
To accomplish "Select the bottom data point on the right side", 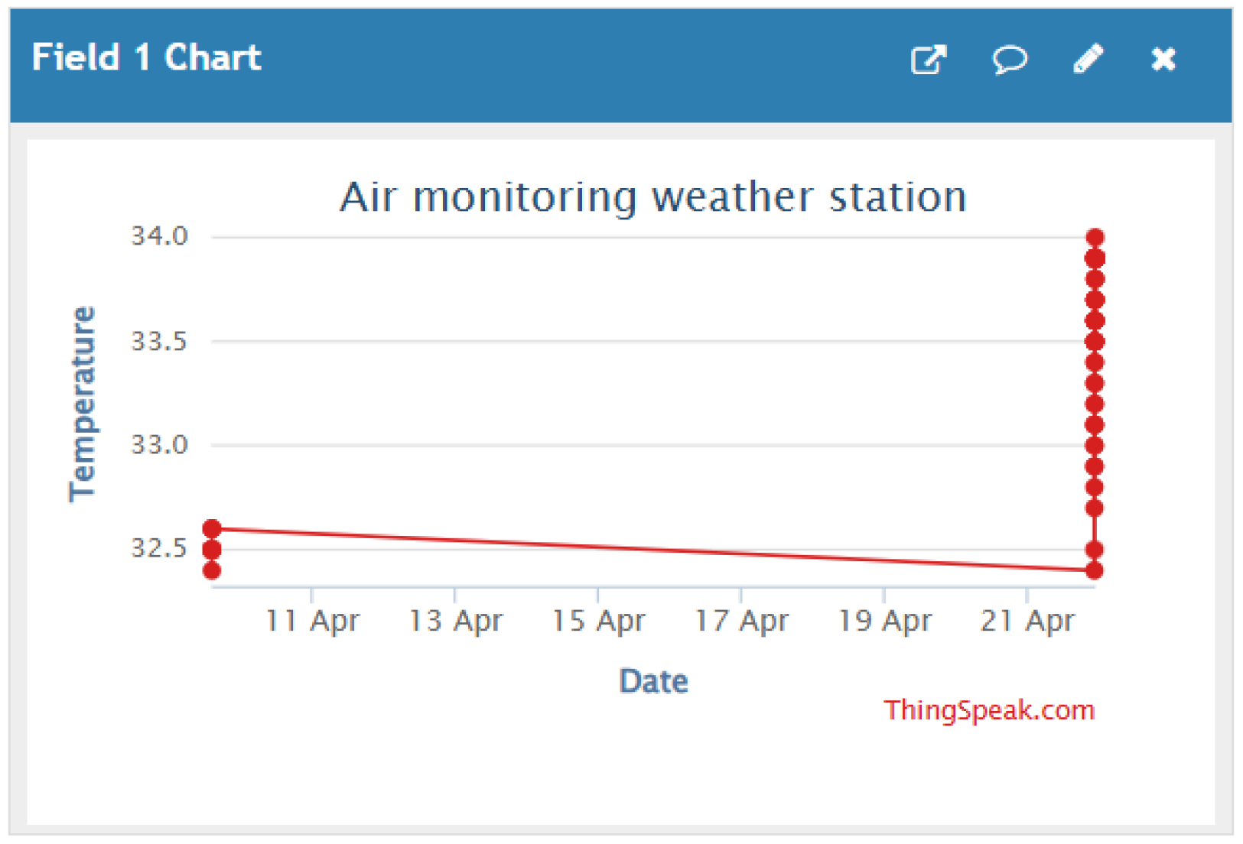I will tap(1095, 570).
